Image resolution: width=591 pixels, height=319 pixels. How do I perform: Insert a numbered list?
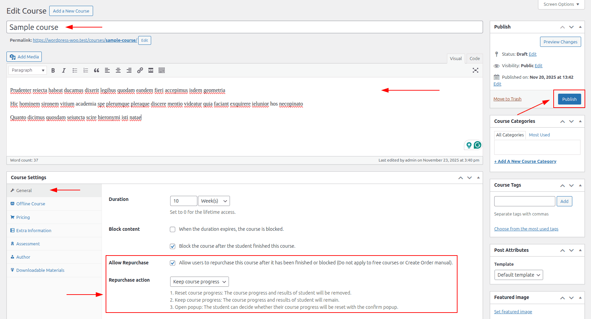point(86,70)
